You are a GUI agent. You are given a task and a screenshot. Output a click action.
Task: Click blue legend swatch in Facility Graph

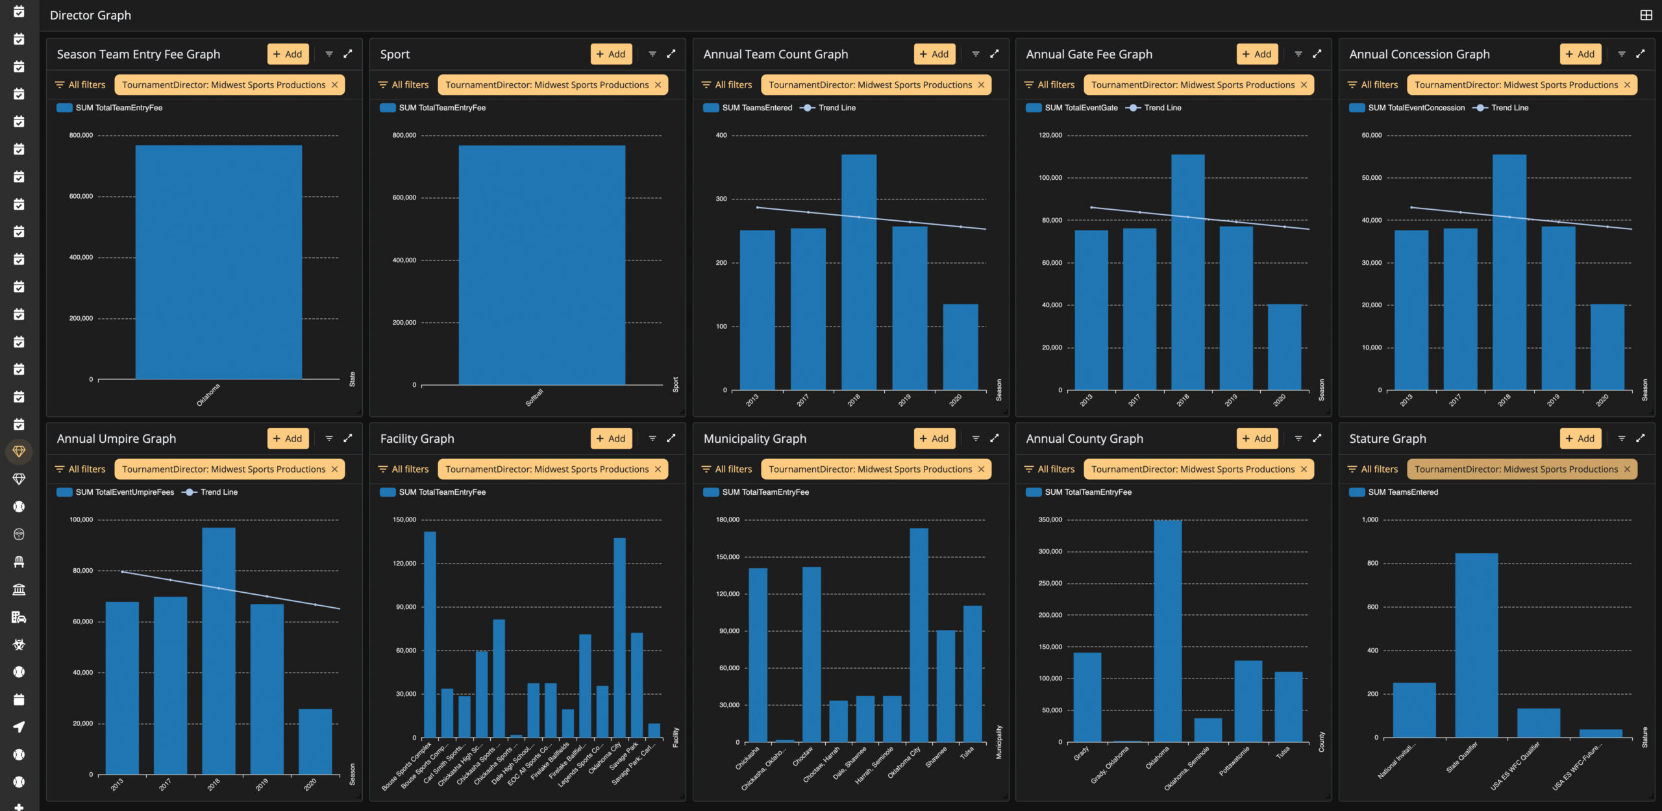click(x=388, y=492)
